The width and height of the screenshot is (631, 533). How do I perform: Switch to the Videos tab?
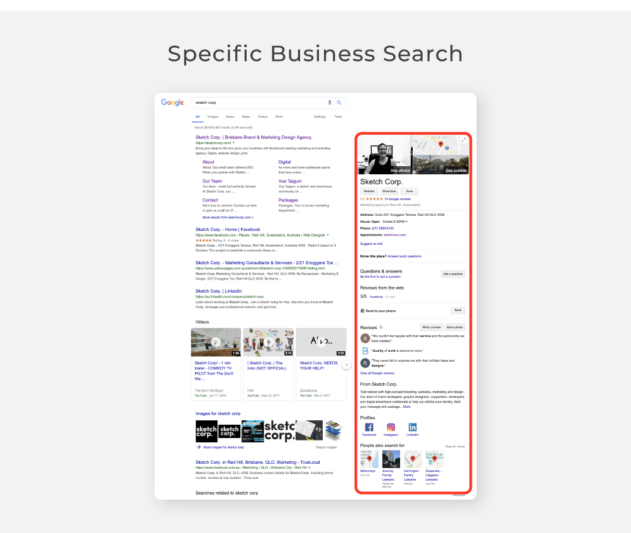click(262, 117)
